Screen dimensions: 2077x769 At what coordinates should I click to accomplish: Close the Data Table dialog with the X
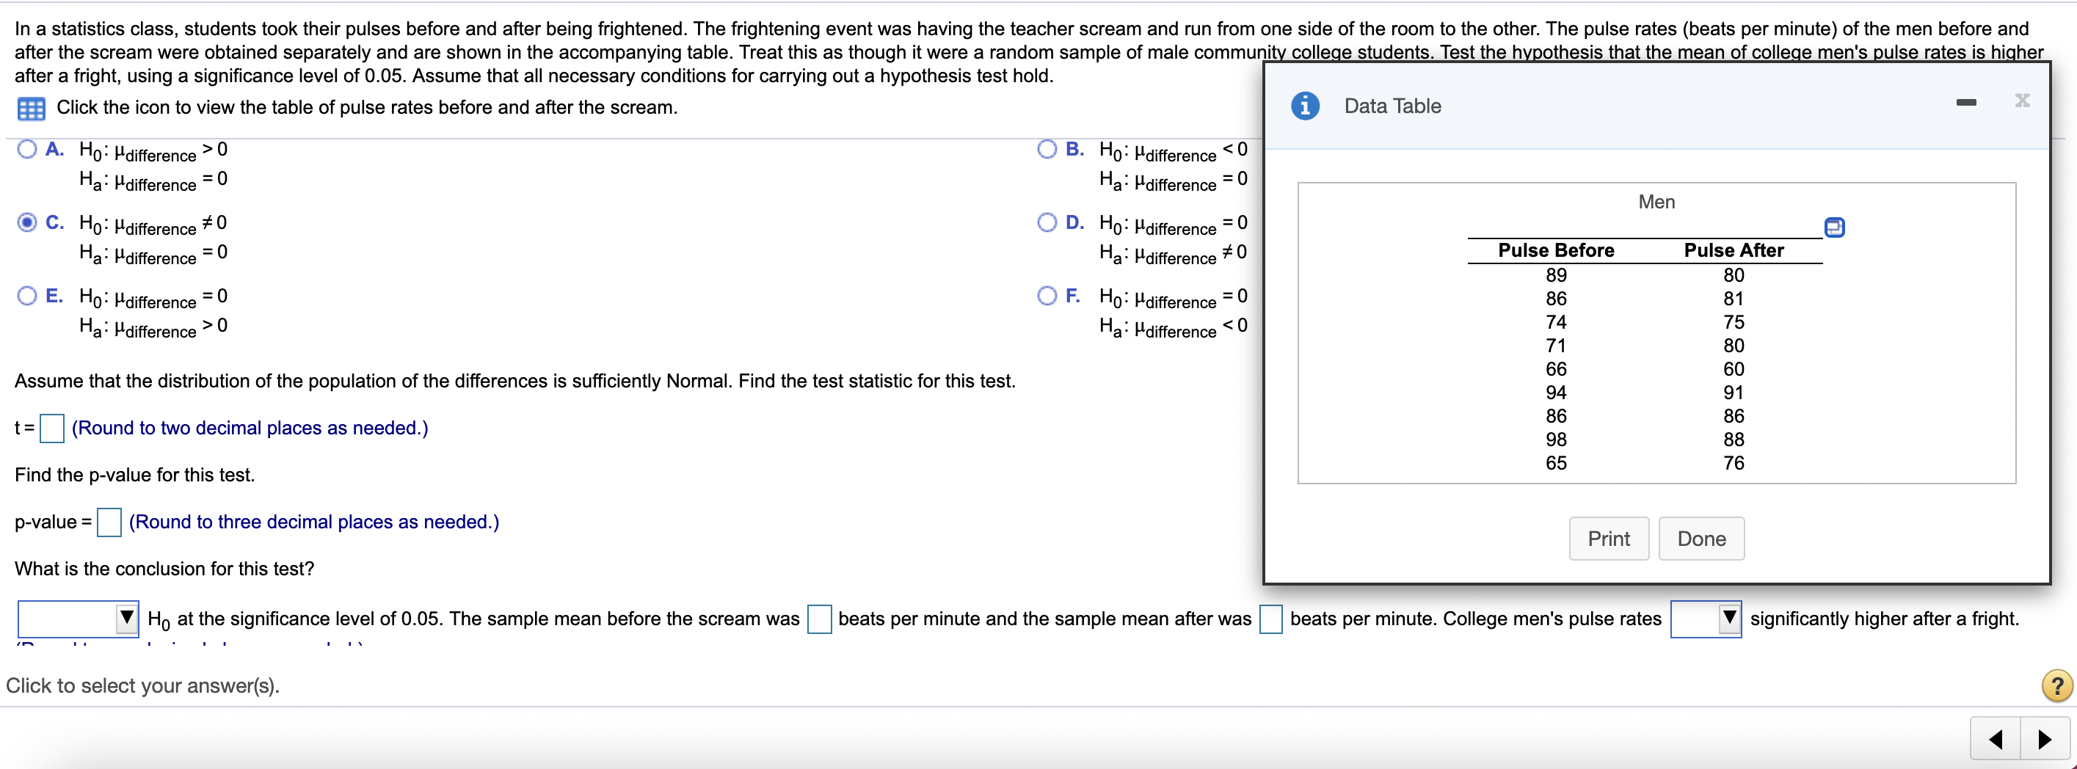coord(2022,101)
